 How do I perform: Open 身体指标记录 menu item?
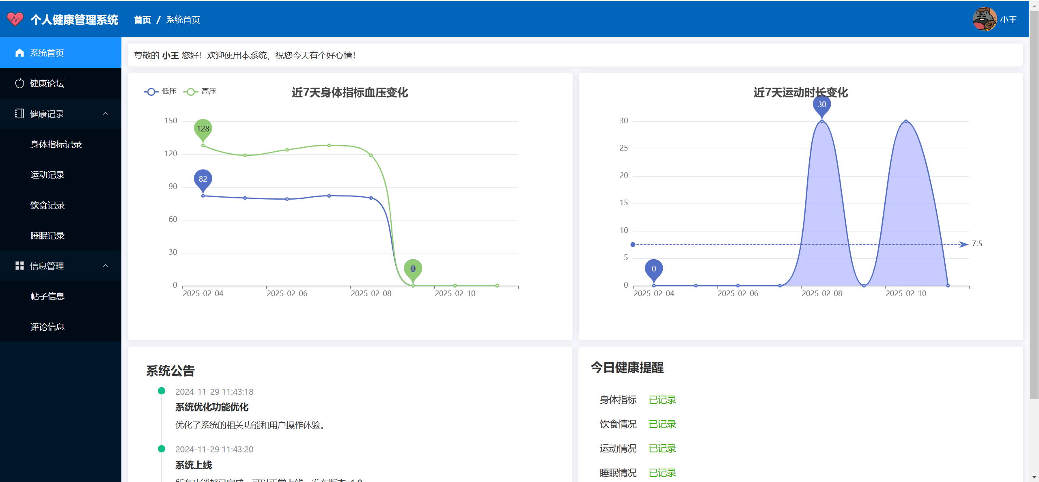pyautogui.click(x=56, y=144)
